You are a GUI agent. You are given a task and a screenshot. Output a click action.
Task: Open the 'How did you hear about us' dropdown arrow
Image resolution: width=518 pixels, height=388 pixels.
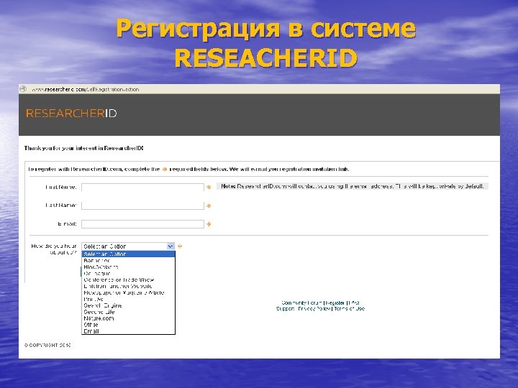click(170, 246)
